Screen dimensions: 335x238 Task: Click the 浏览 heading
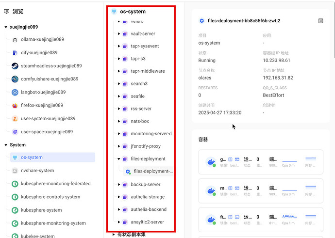point(18,11)
